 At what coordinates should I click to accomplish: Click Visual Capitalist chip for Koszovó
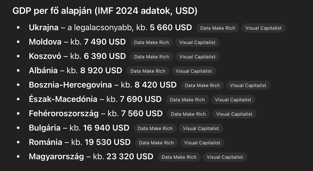197,57
